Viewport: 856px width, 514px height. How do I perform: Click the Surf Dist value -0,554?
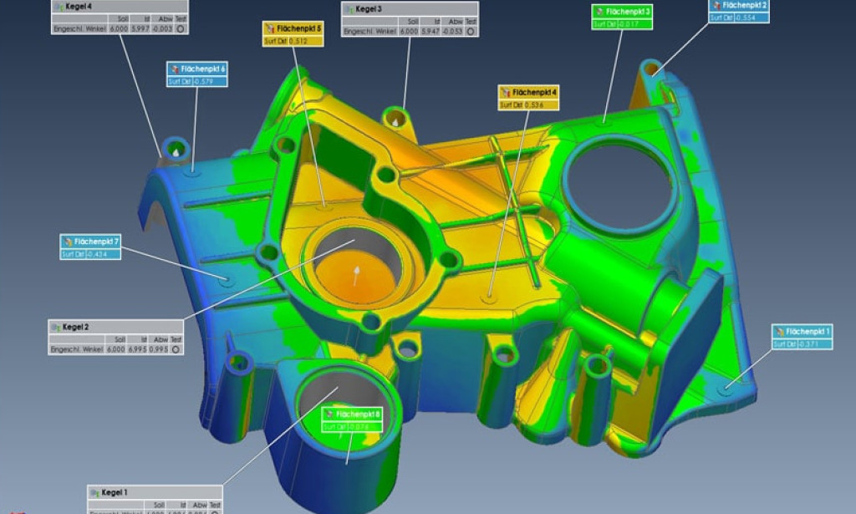pyautogui.click(x=745, y=18)
